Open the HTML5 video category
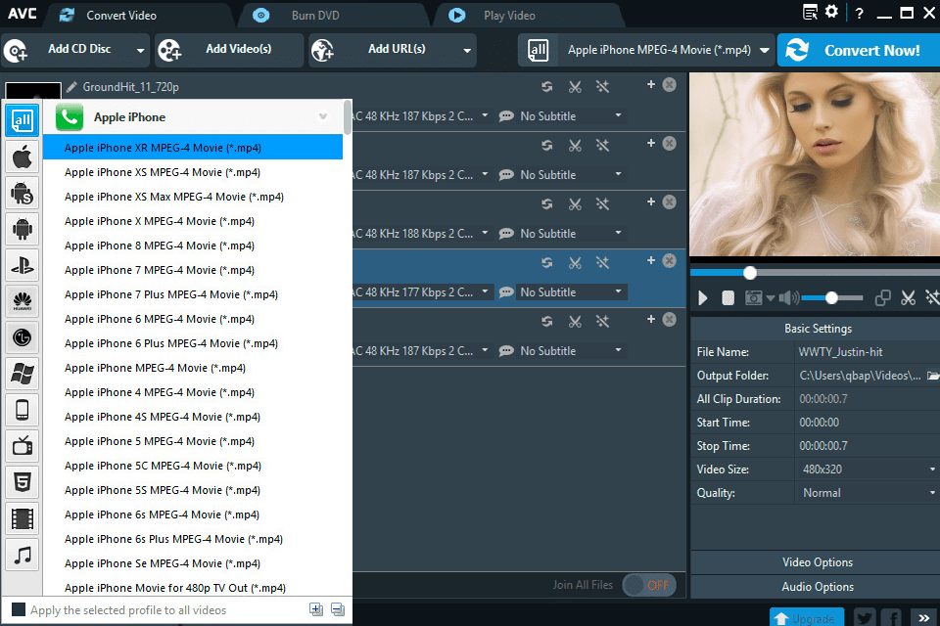The height and width of the screenshot is (626, 940). [23, 482]
